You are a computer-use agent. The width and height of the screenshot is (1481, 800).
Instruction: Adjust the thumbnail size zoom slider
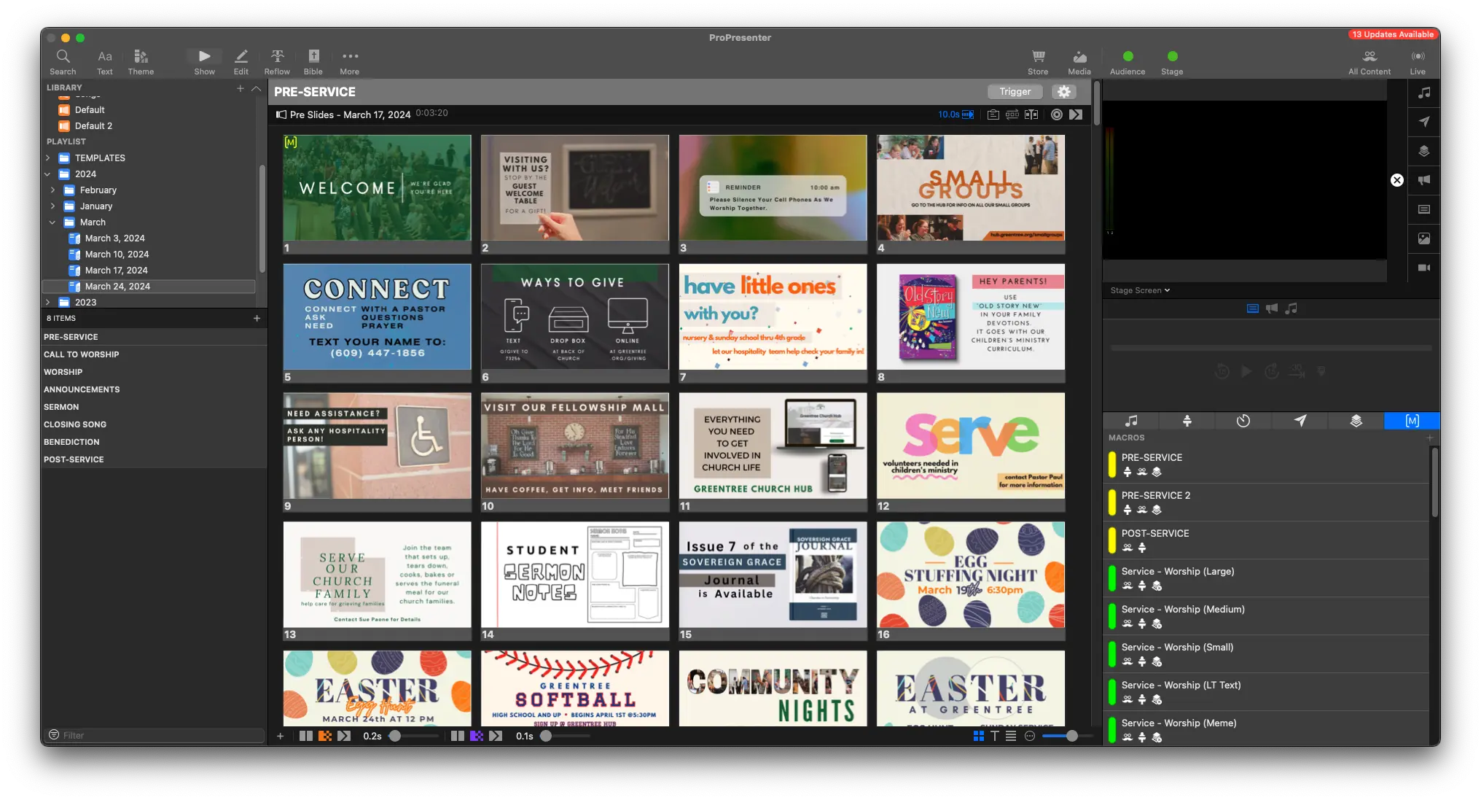coord(1071,736)
